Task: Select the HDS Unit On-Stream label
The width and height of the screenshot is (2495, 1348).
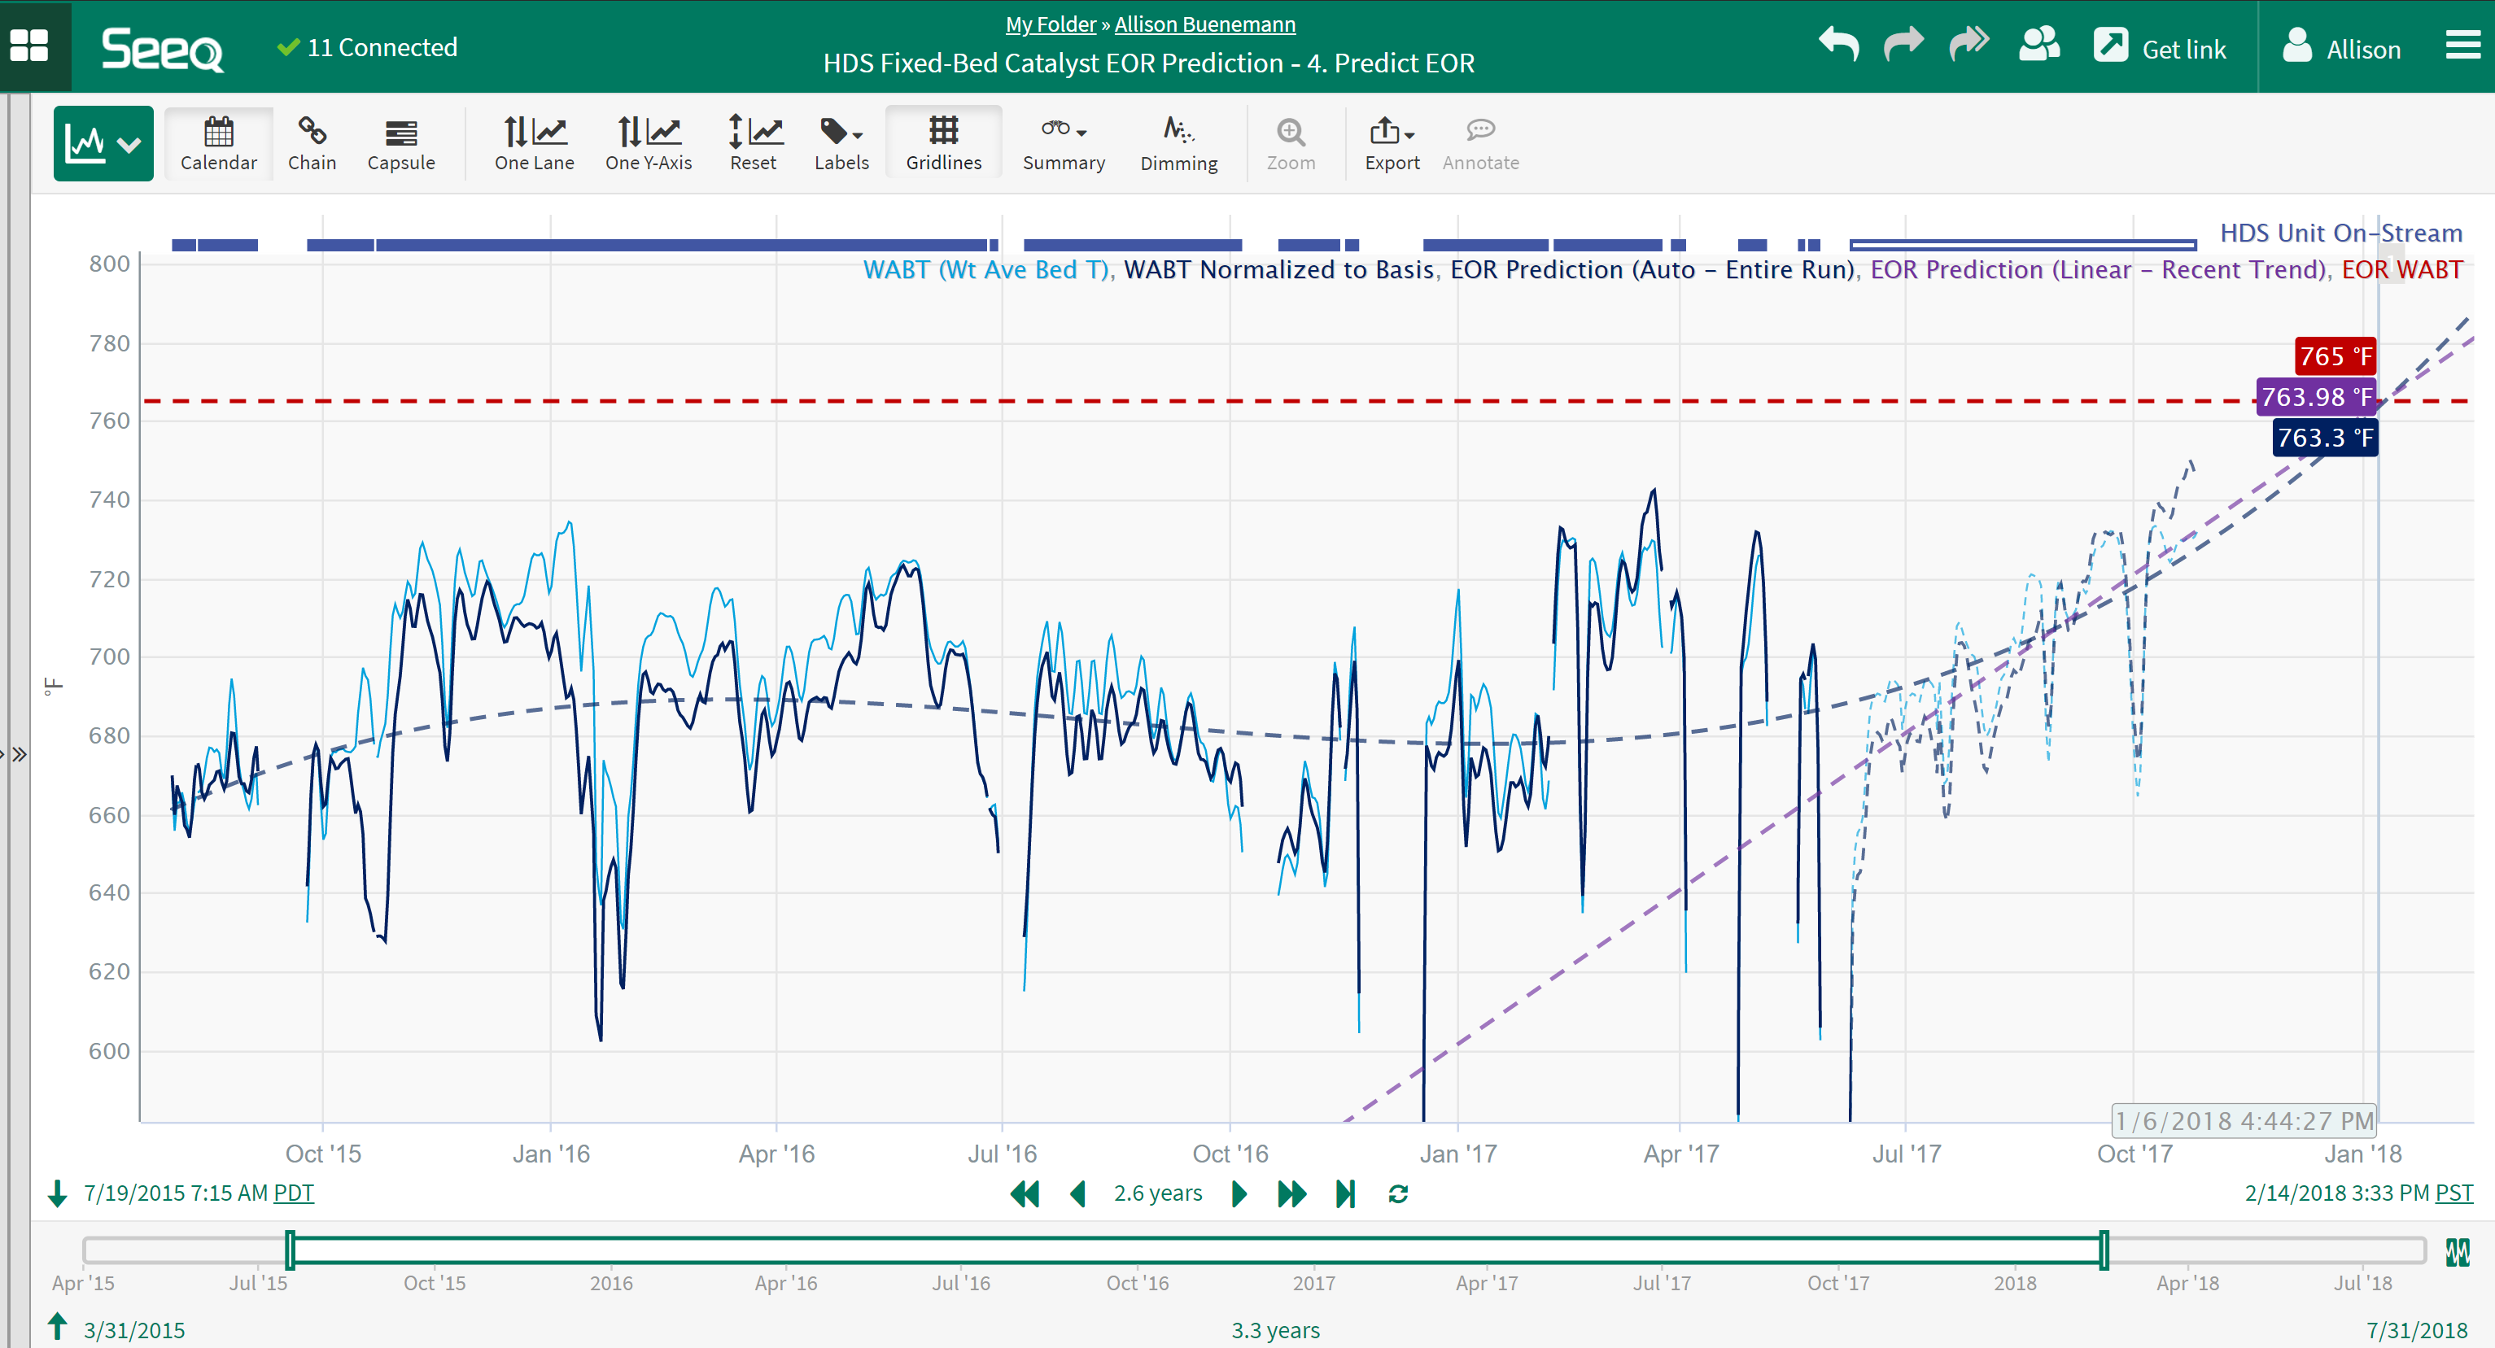Action: point(2341,233)
